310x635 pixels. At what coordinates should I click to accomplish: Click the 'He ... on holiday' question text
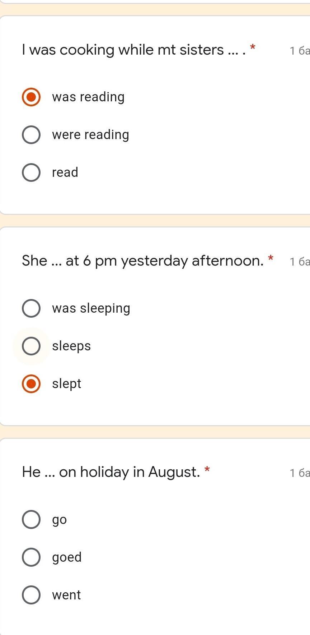click(111, 472)
